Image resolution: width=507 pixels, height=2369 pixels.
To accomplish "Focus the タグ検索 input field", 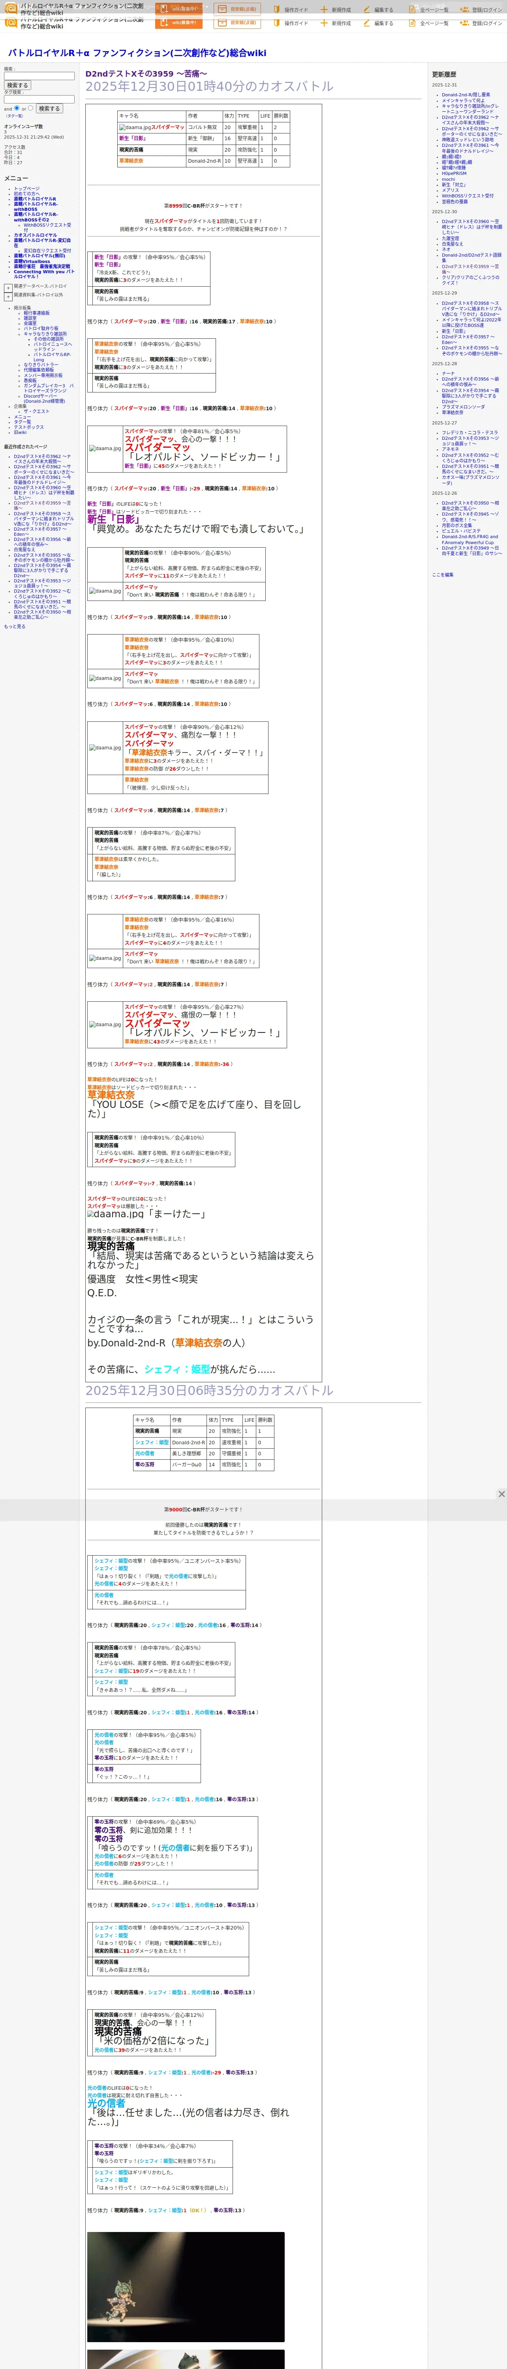I will [x=39, y=99].
